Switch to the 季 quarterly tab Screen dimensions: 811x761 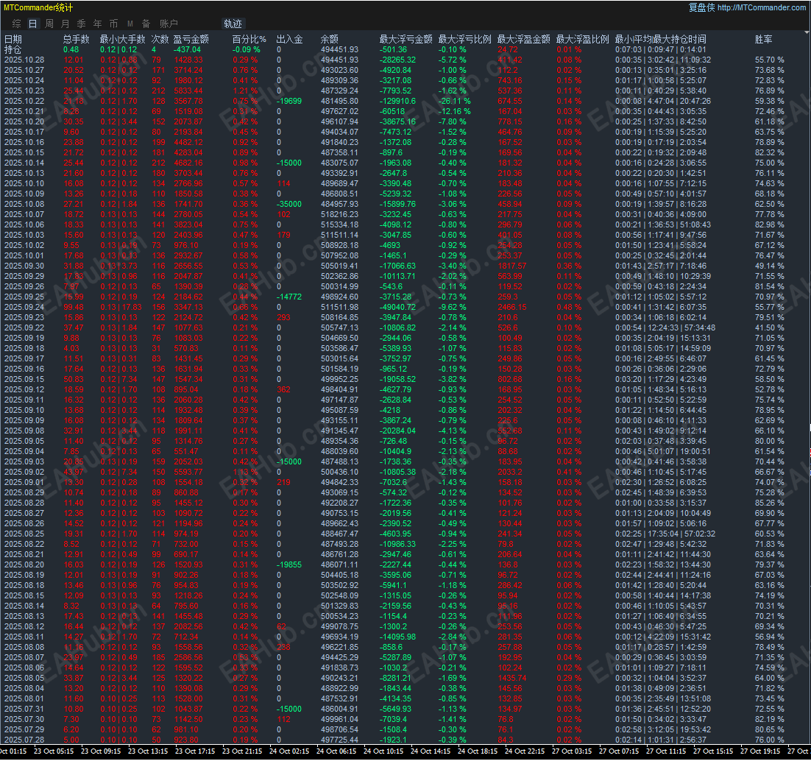point(81,24)
